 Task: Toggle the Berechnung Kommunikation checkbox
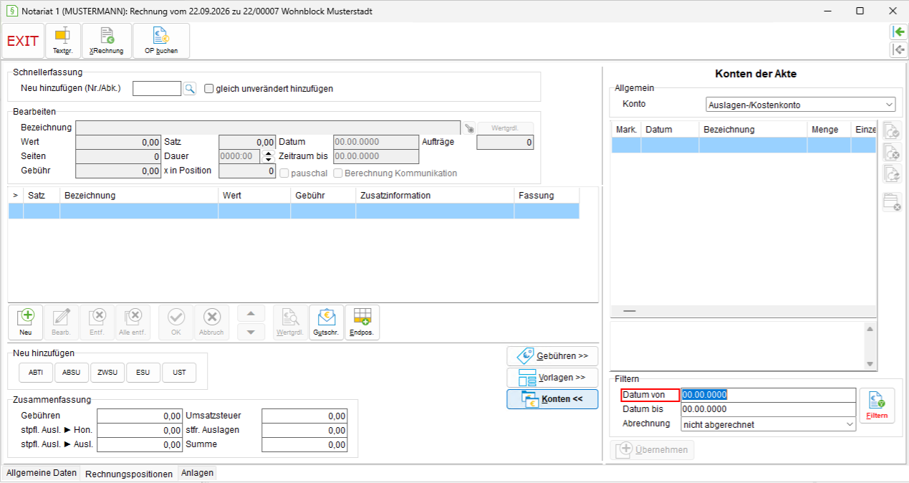337,173
